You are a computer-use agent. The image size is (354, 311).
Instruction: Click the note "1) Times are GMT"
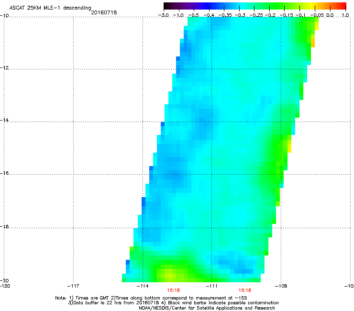point(89,298)
